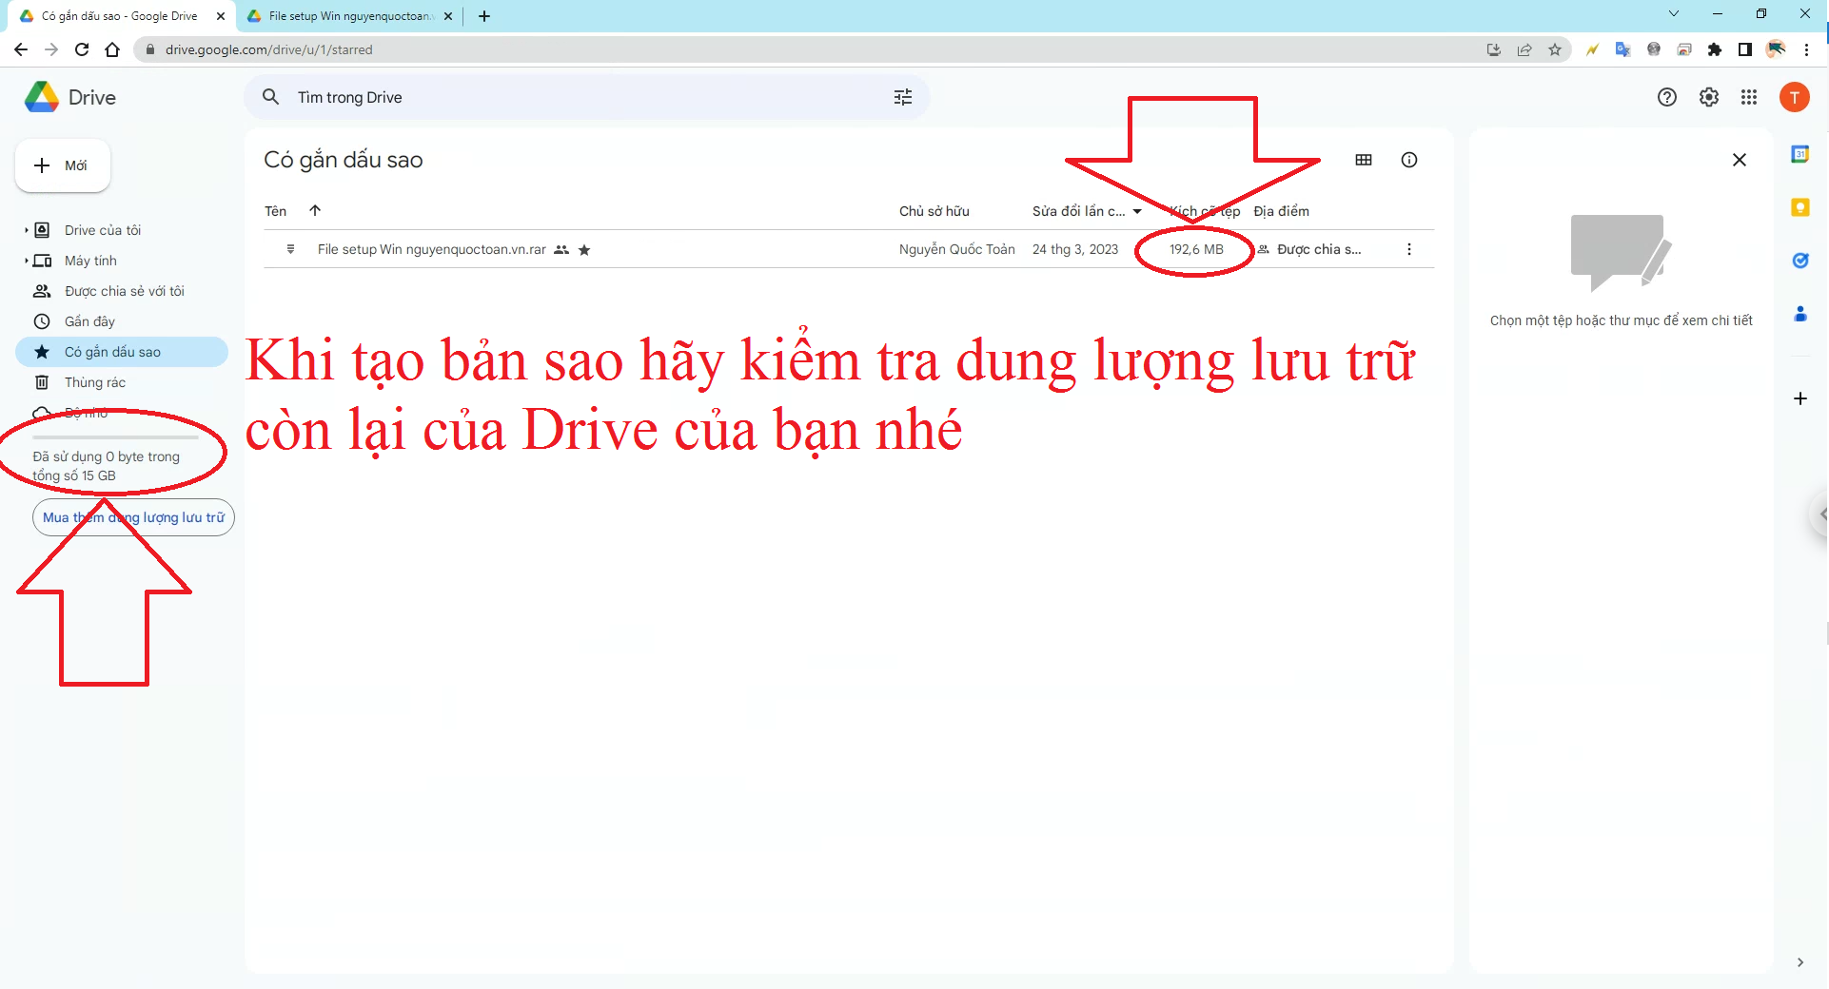Click the Địa điểm column header

point(1281,211)
